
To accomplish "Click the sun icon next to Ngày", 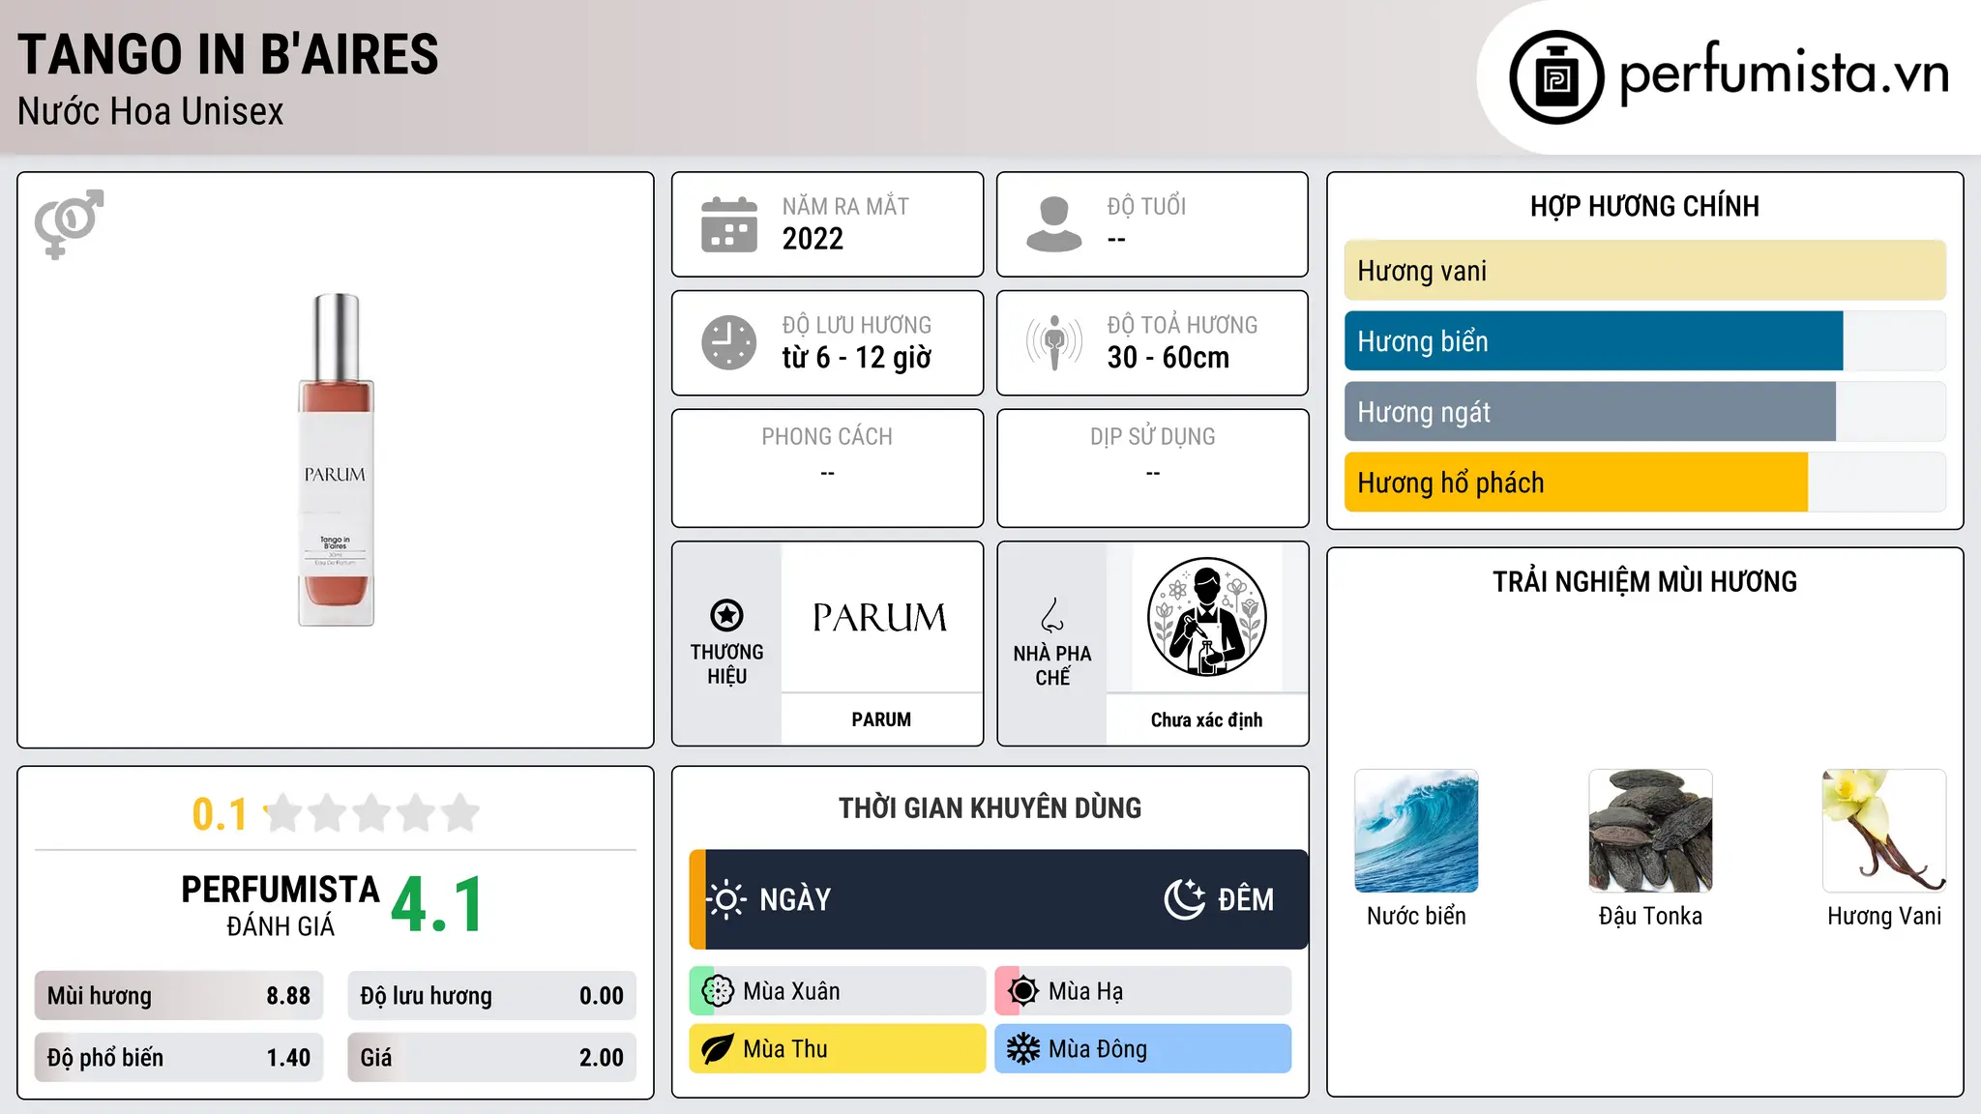I will point(726,899).
